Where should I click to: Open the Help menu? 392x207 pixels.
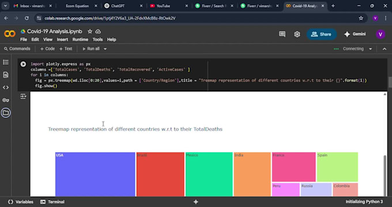coord(111,40)
